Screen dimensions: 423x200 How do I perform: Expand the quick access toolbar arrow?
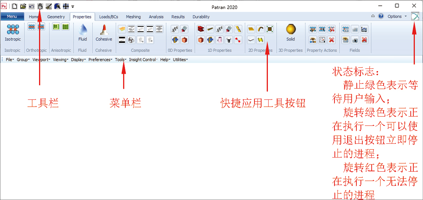tap(73, 7)
